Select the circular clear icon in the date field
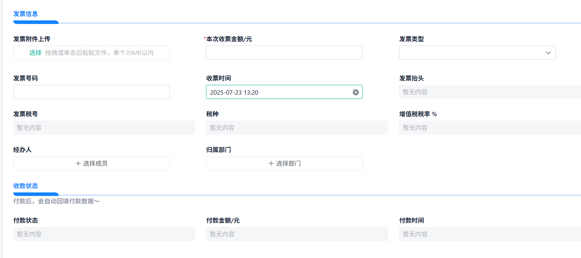Image resolution: width=581 pixels, height=258 pixels. point(355,92)
